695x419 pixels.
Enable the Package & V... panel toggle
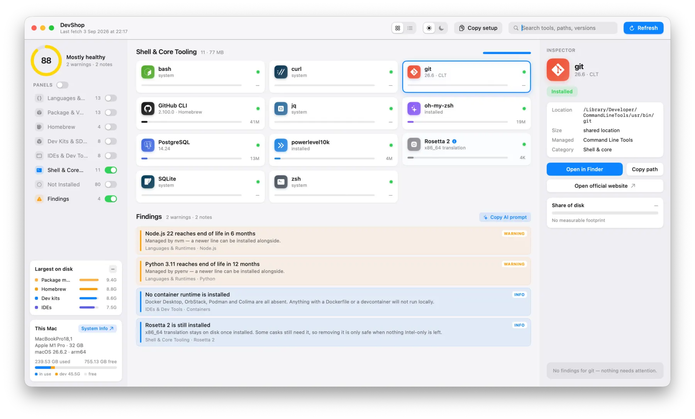111,112
